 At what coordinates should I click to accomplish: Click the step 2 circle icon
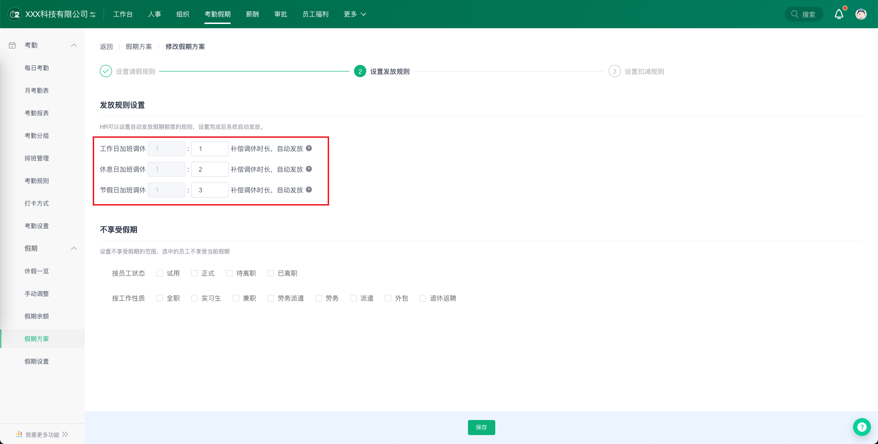tap(360, 71)
